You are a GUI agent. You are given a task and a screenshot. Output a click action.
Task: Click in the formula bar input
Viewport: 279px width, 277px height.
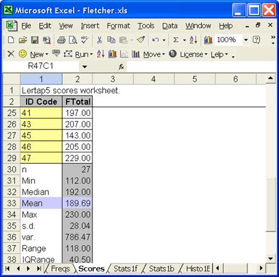201,67
